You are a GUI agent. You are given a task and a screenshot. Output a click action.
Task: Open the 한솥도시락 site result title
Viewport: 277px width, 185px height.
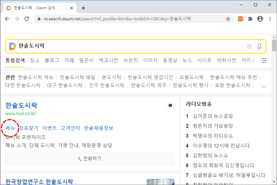point(22,105)
